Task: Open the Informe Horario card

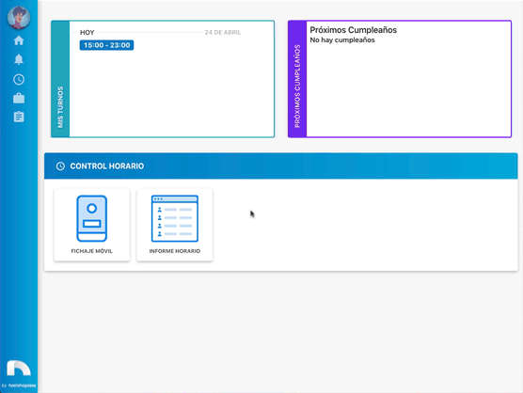Action: click(175, 225)
